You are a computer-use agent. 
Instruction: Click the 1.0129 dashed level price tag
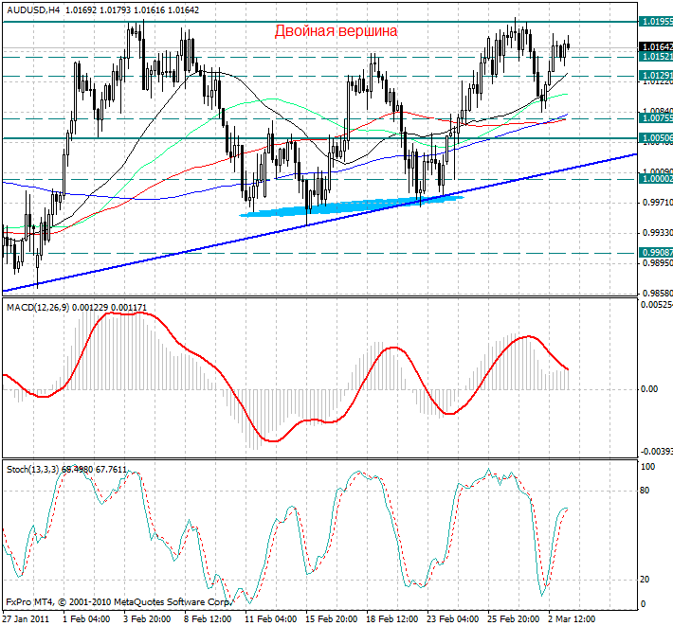click(x=655, y=75)
